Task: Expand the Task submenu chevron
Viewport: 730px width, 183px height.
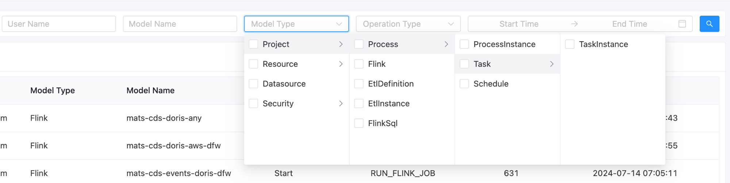Action: [552, 64]
